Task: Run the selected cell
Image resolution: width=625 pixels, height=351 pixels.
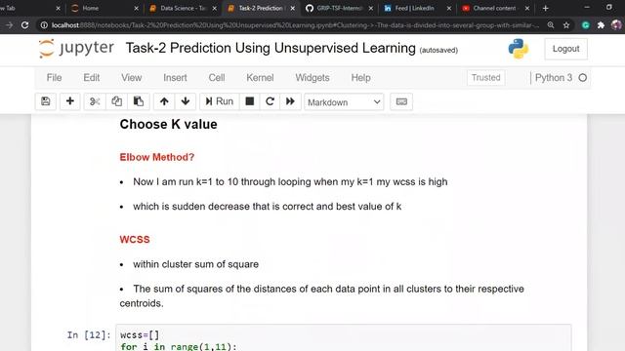Action: point(219,101)
